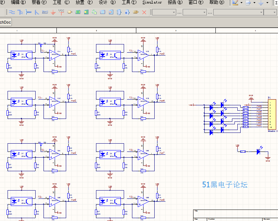Open the last narrow combo box
The width and height of the screenshot is (278, 221).
270,12
